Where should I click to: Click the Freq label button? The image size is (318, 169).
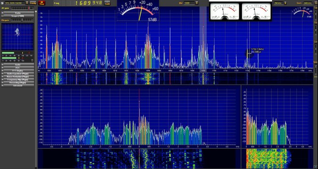point(57,3)
